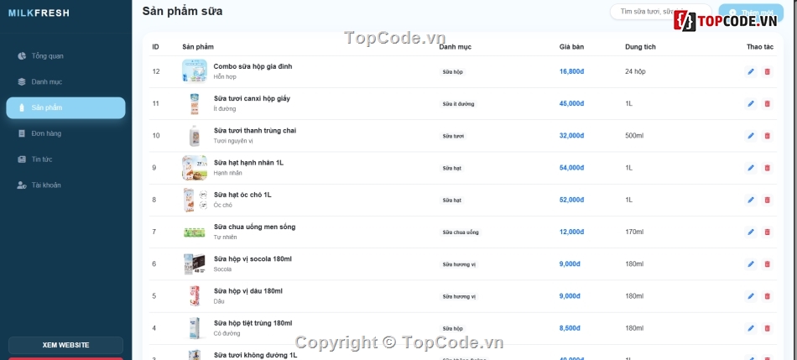
Task: Edit Sữa hạt hạnh nhân 1L item
Action: click(751, 168)
